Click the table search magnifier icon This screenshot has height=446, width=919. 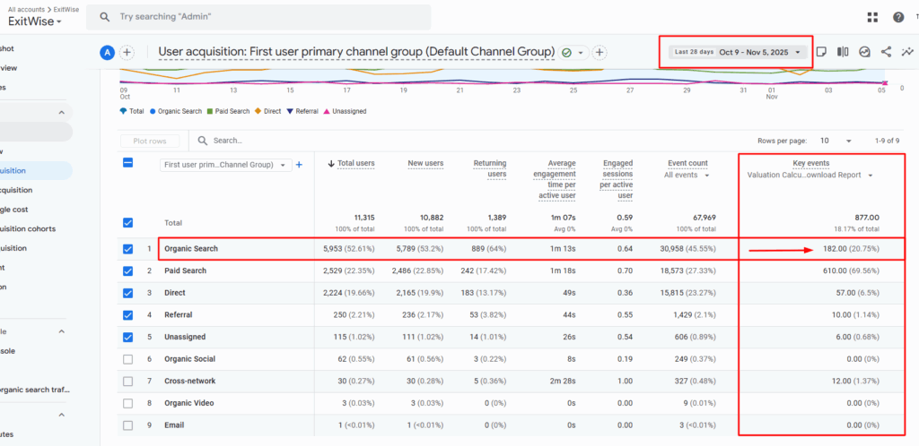point(203,141)
